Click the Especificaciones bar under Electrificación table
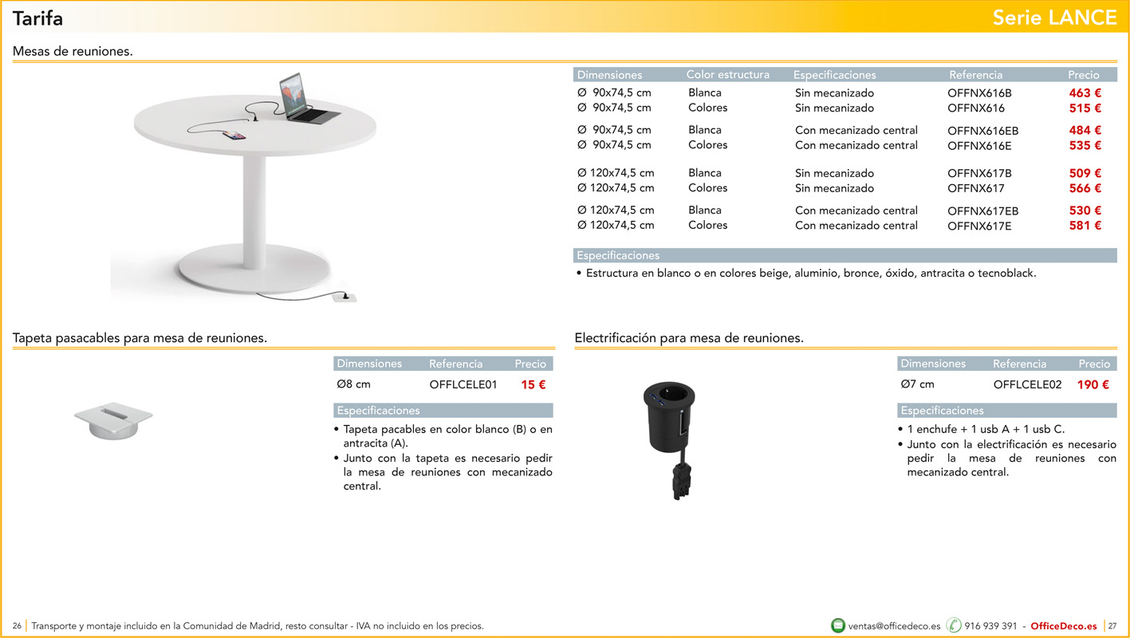Screen dimensions: 1130x638 (x=1007, y=411)
